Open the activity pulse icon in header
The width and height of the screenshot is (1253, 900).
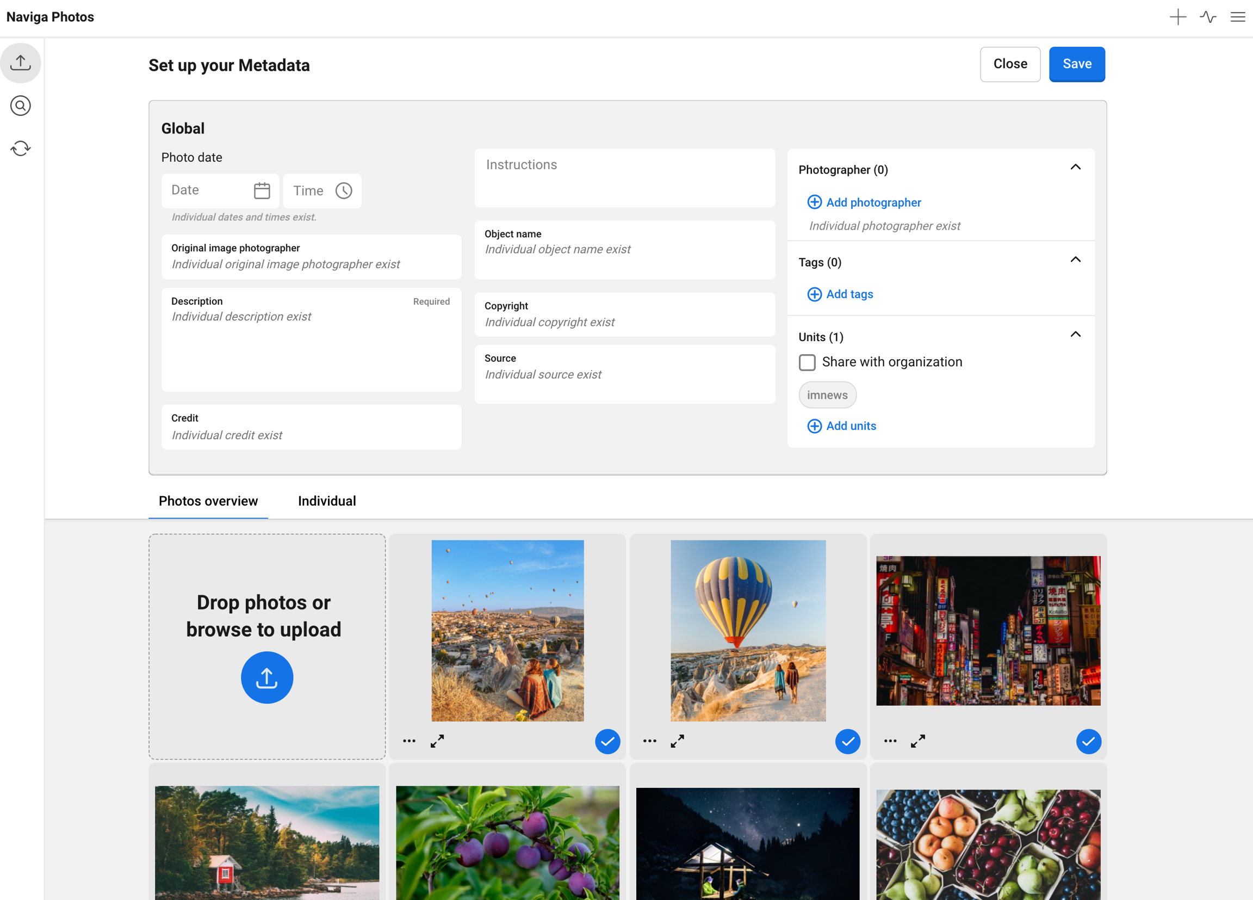tap(1208, 16)
